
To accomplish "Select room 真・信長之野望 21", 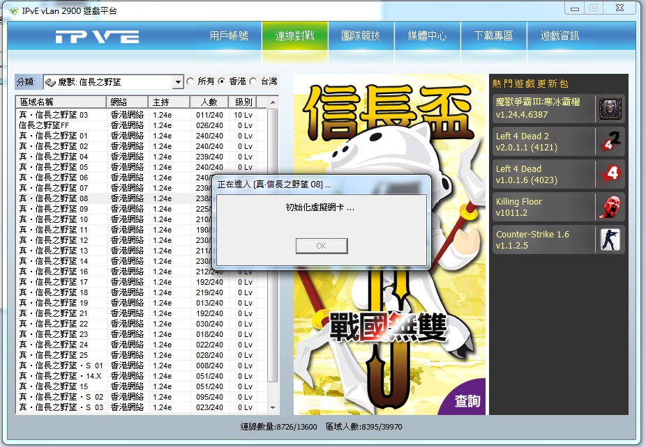I will [x=142, y=313].
